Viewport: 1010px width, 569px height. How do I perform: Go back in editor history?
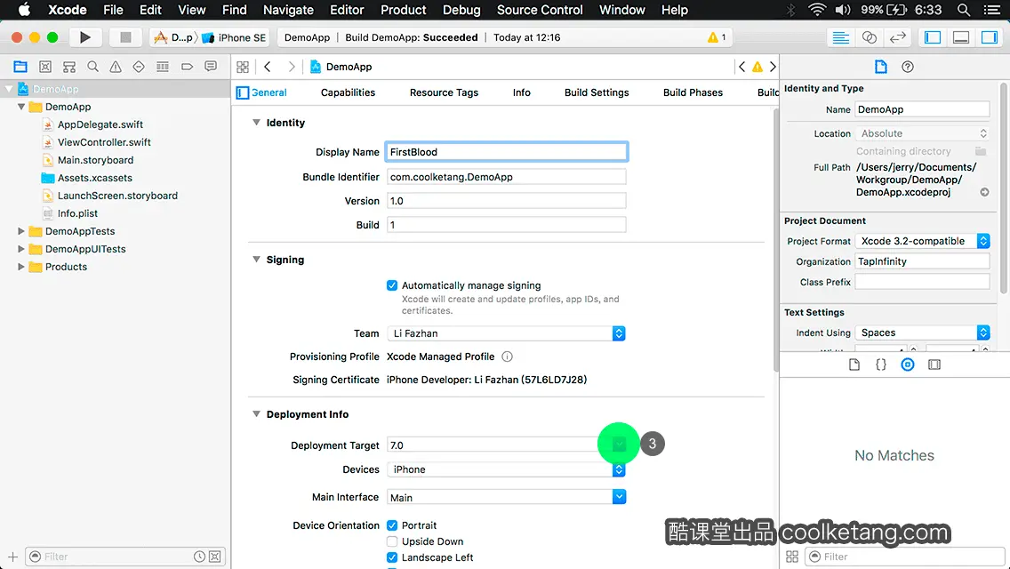(268, 67)
